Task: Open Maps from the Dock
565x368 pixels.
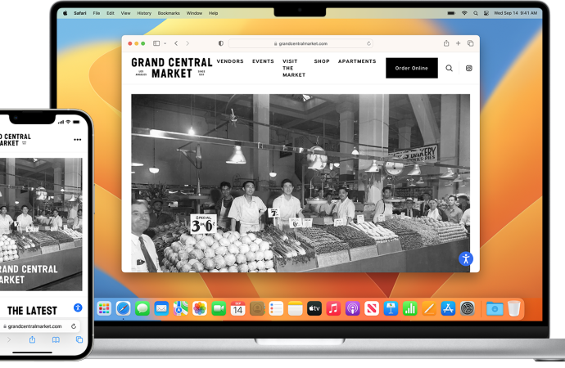Action: point(180,308)
